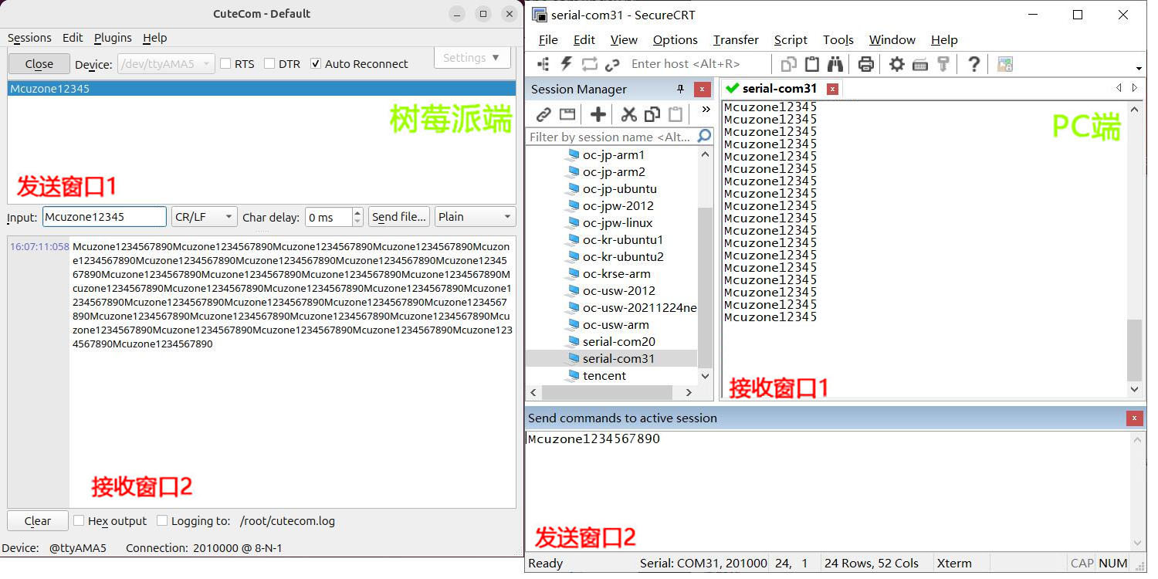
Task: Click the terminal vertical scrollbar thumb
Action: click(x=1134, y=350)
